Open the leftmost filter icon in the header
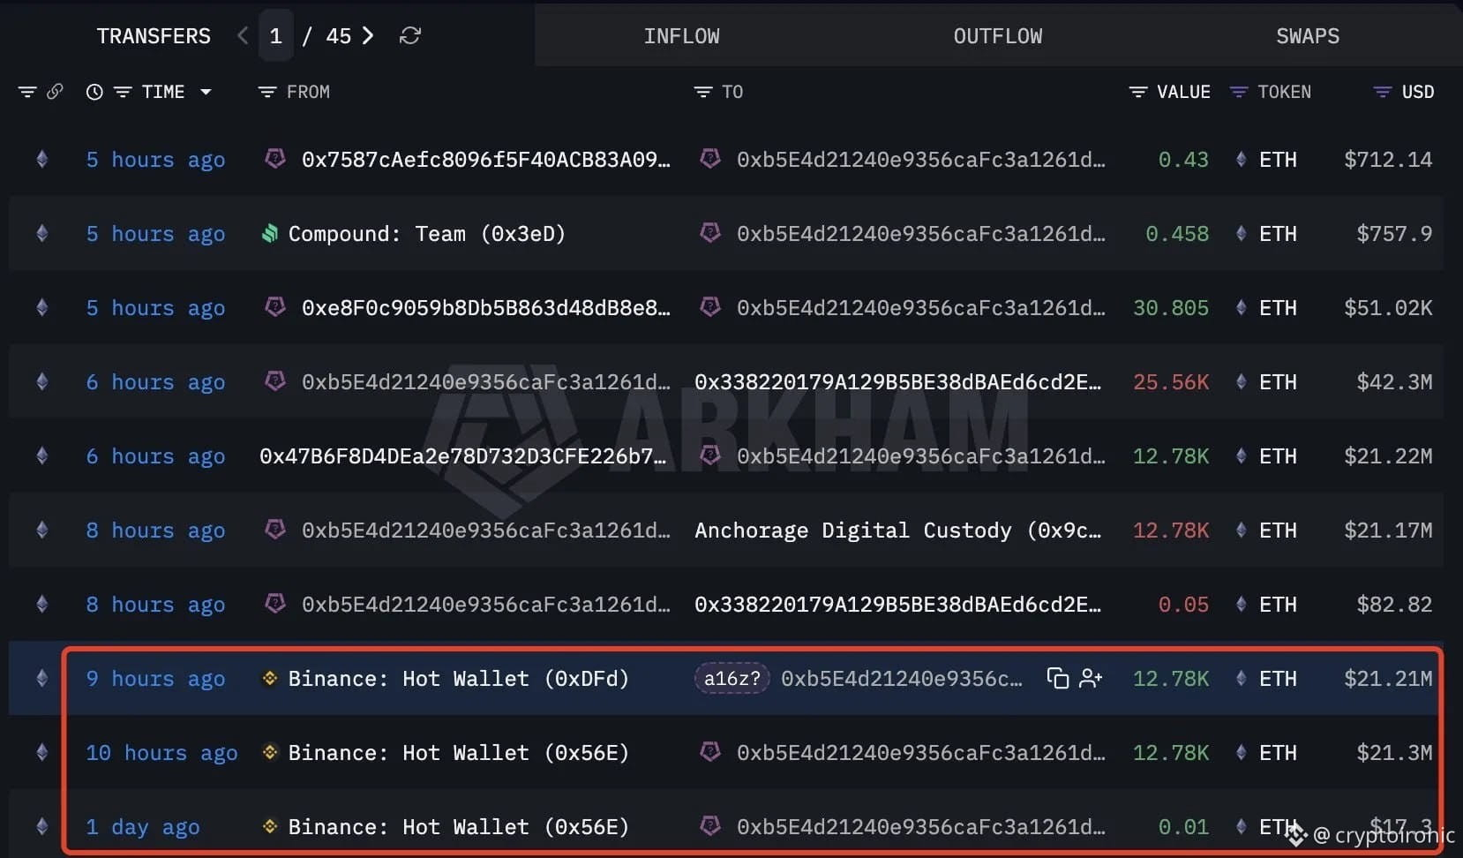The width and height of the screenshot is (1463, 858). pyautogui.click(x=27, y=92)
